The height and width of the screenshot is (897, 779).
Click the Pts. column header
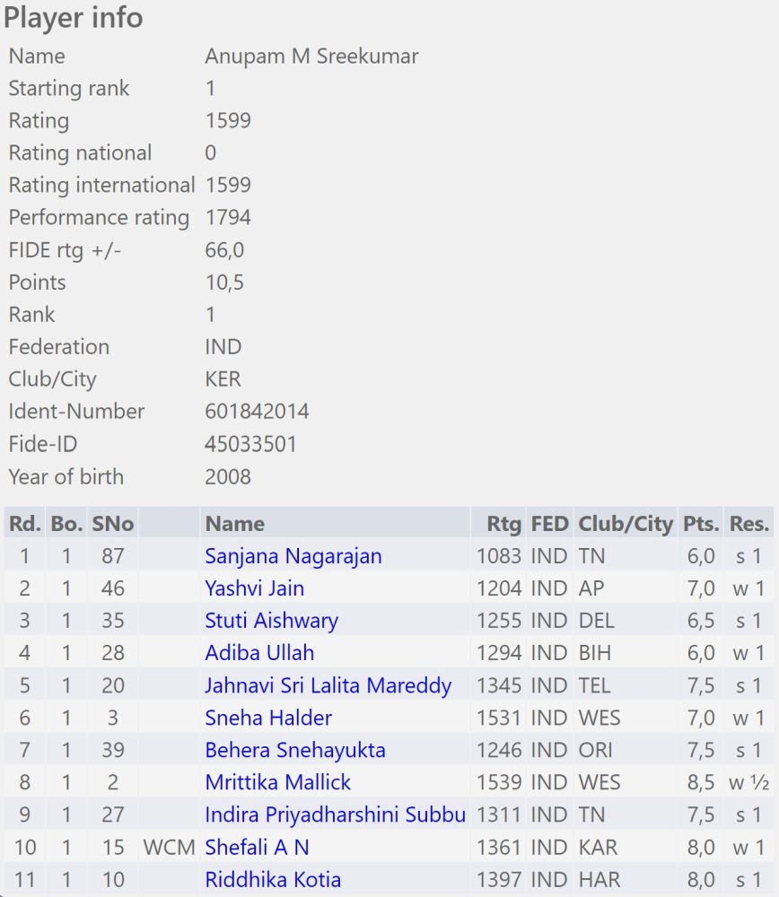[x=700, y=524]
